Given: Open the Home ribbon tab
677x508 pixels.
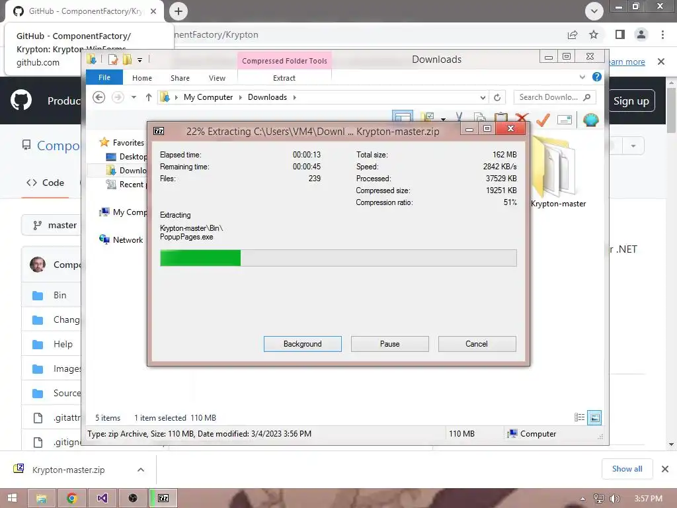Looking at the screenshot, I should coord(142,78).
